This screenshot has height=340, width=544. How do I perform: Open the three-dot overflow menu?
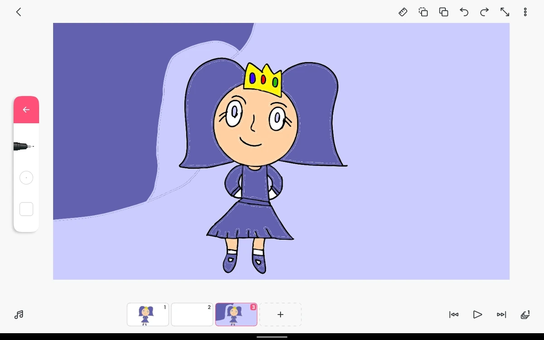(525, 12)
